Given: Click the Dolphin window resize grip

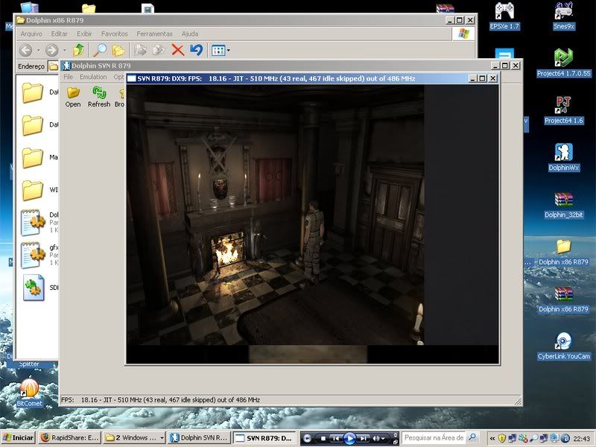Looking at the screenshot, I should pyautogui.click(x=518, y=402).
